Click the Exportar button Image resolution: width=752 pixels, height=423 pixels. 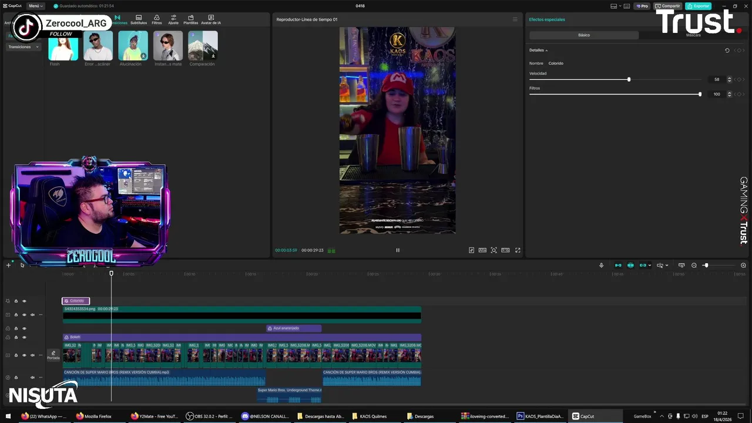coord(699,6)
